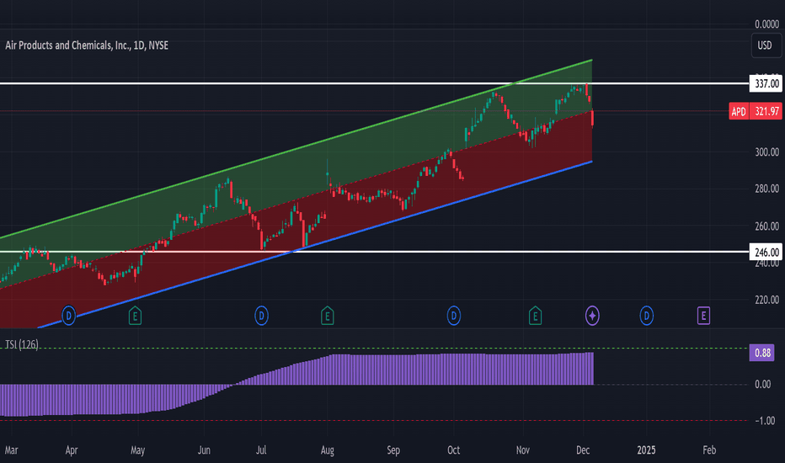Click the 337.00 price line label
This screenshot has height=463, width=785.
click(x=766, y=83)
